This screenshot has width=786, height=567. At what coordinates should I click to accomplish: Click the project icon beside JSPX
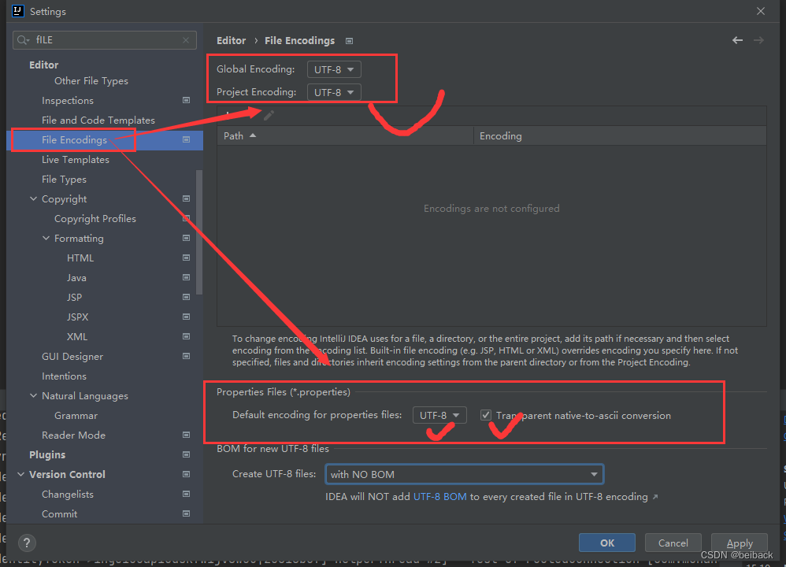(x=186, y=317)
